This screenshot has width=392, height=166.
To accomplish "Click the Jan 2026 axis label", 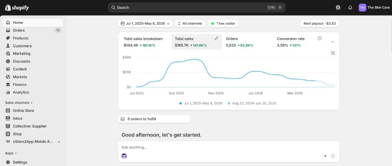I will 255,93.
